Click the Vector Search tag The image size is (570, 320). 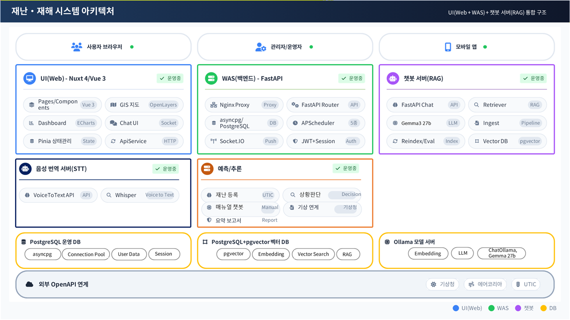tap(313, 254)
